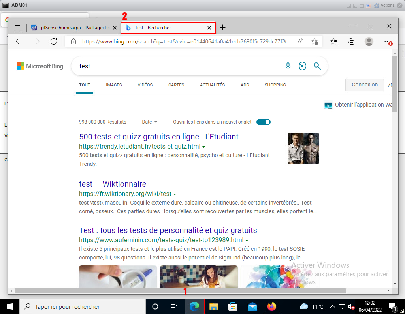Screen dimensions: 405x314
Task: Open the Collections icon in toolbar
Action: [351, 41]
